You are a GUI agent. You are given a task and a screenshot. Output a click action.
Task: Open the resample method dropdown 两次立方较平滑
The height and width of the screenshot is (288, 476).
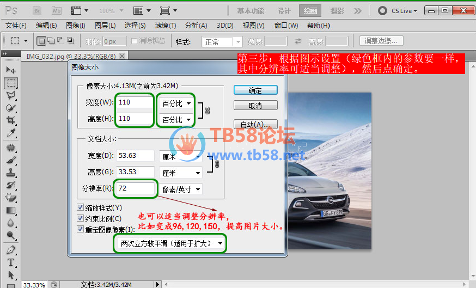tap(170, 243)
